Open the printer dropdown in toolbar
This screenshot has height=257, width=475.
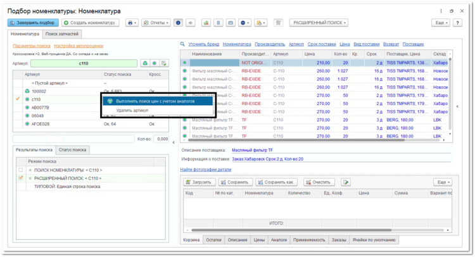132,23
